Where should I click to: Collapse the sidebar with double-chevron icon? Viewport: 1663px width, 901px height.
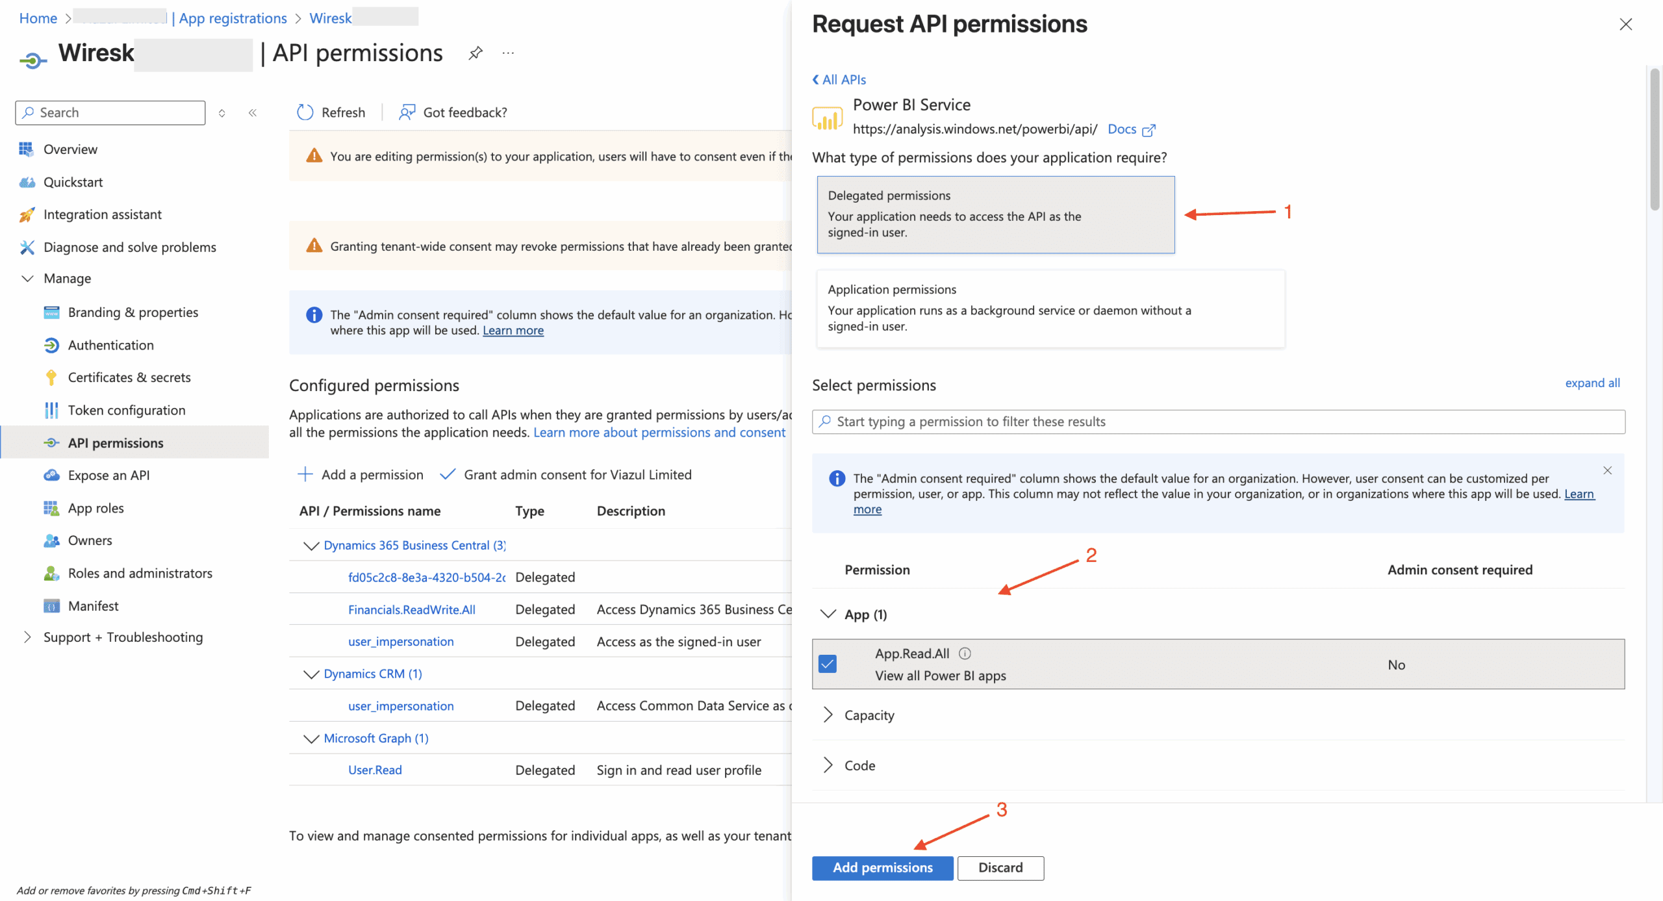tap(253, 113)
